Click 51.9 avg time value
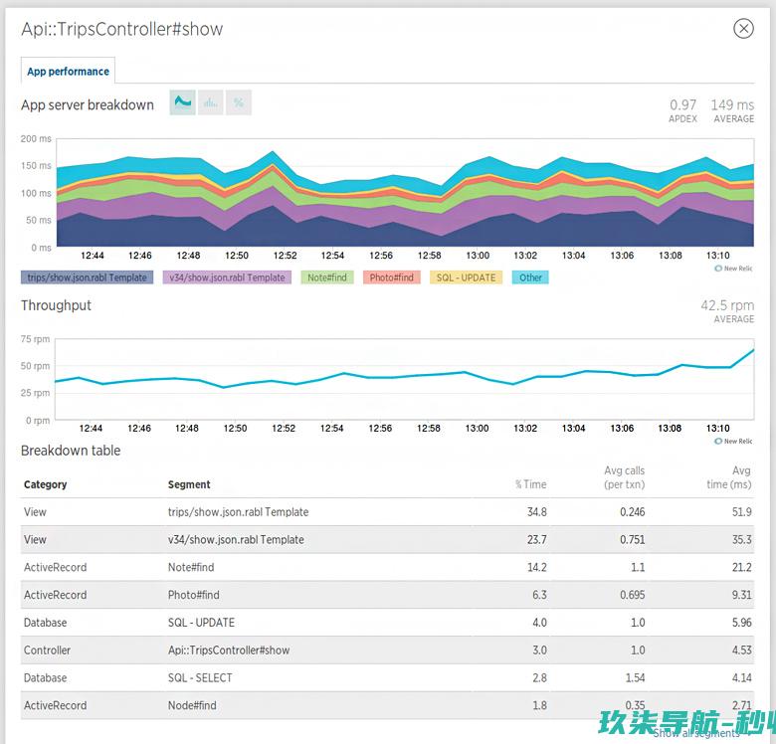Screen dimensions: 776x744 coord(742,512)
